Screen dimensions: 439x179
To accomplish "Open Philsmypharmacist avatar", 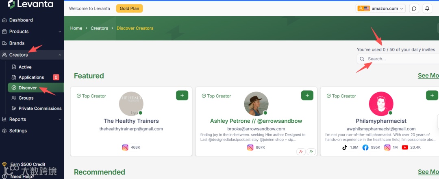I will coord(381,104).
